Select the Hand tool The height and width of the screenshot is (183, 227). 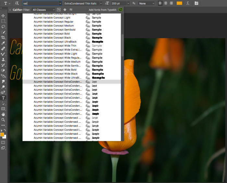click(3, 114)
